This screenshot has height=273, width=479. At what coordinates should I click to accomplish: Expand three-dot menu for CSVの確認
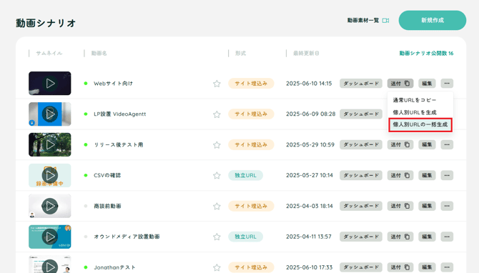pos(447,175)
